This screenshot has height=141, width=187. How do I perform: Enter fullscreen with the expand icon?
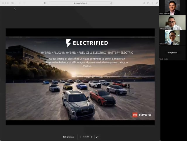tap(97, 137)
